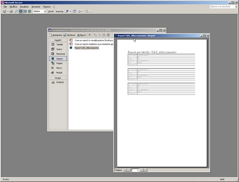Click the Office Links Word icon
The image size is (239, 182).
[67, 11]
